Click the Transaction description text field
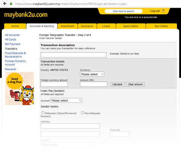 [x=73, y=55]
